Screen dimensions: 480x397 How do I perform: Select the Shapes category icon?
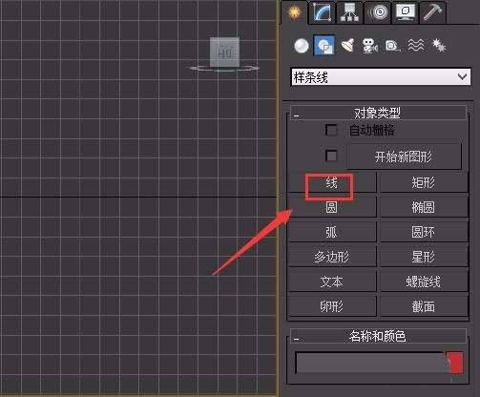pos(324,46)
